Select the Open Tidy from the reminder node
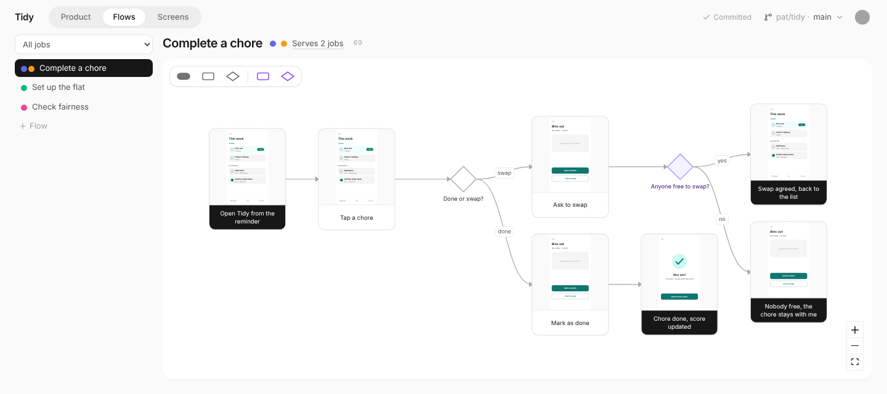Viewport: 887px width, 394px height. pos(248,179)
